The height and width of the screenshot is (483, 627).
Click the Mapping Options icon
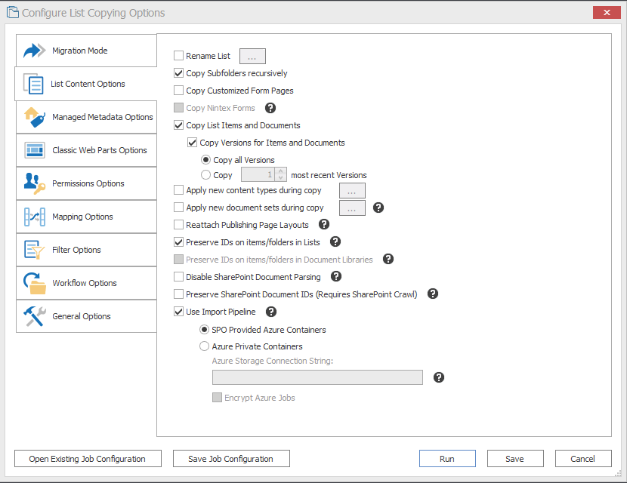(34, 217)
